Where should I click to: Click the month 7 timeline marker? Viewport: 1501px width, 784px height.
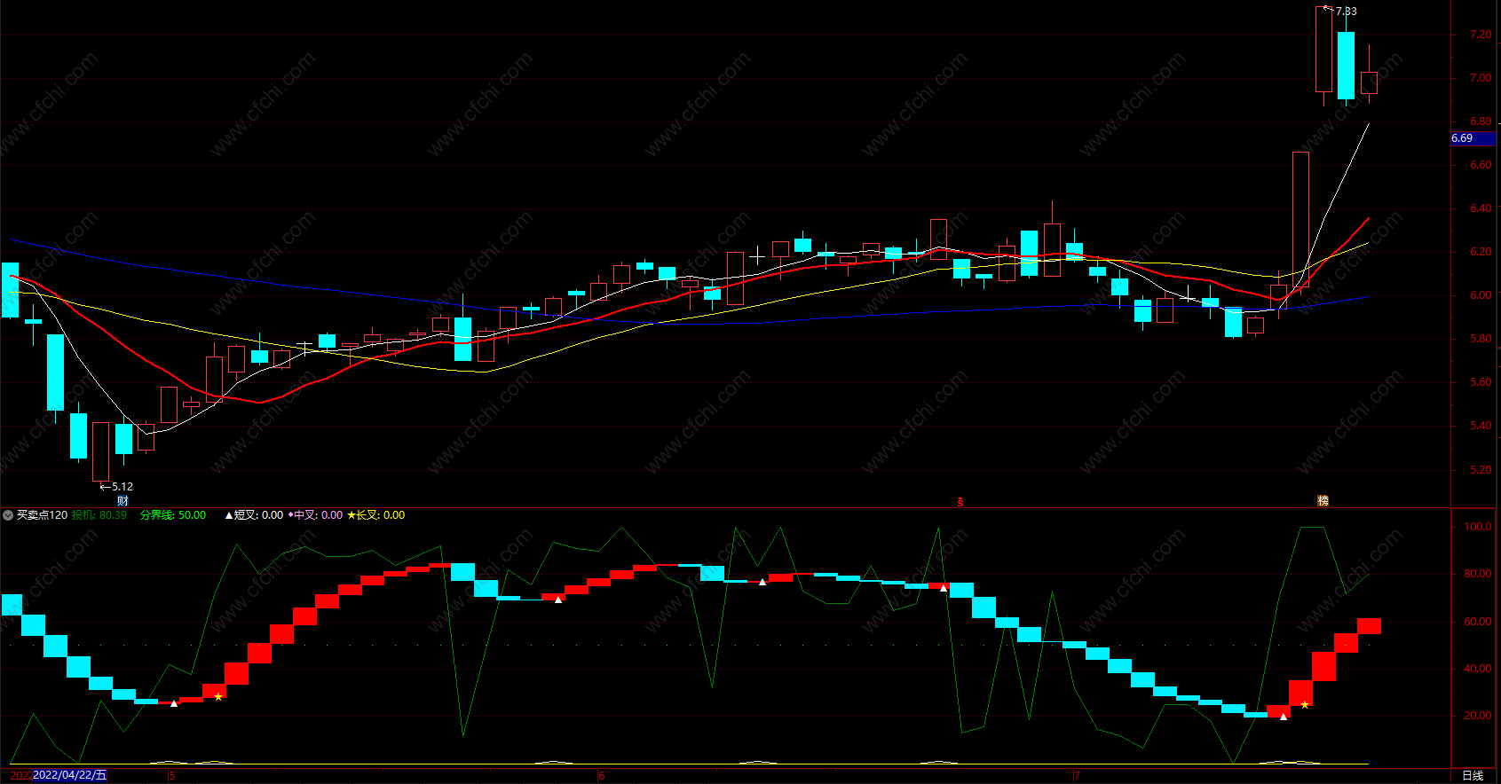coord(1077,776)
